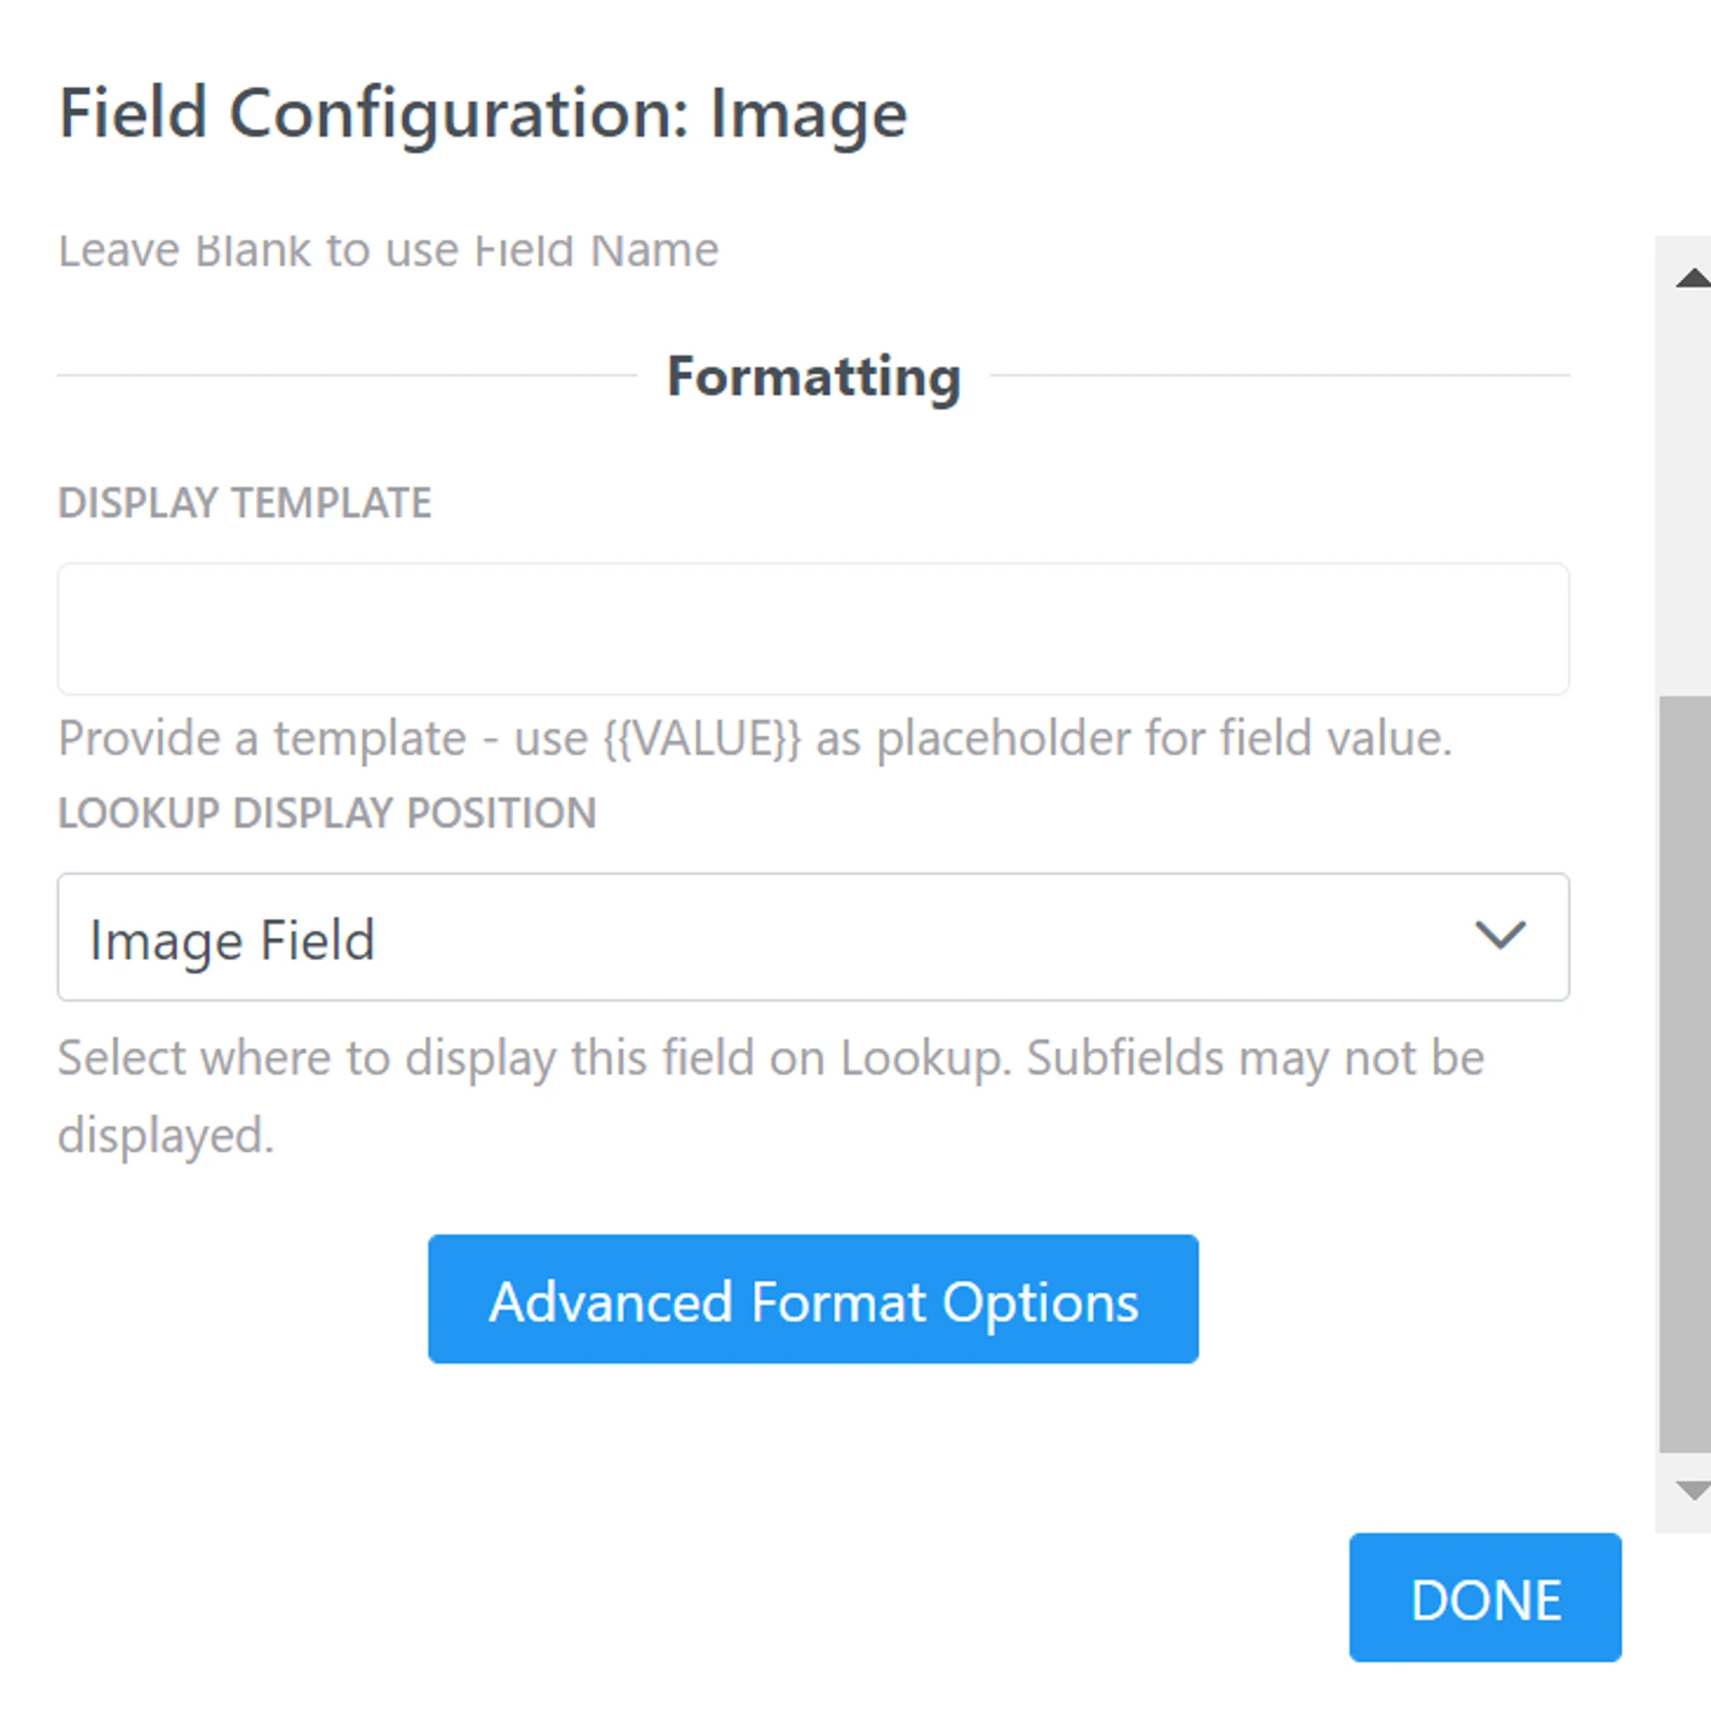
Task: Click the LOOKUP DISPLAY POSITION label
Action: pyautogui.click(x=327, y=814)
